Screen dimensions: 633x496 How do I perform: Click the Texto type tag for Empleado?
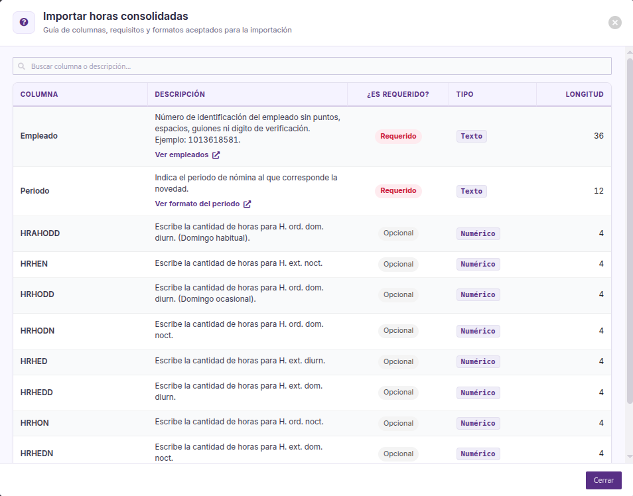pyautogui.click(x=472, y=137)
